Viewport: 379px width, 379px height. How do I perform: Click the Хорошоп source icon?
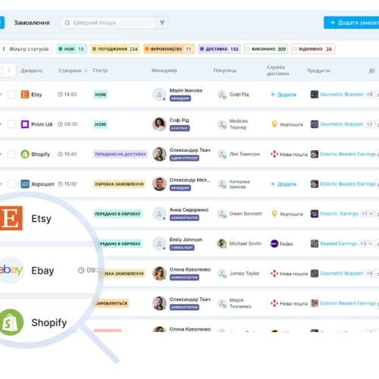click(x=25, y=184)
